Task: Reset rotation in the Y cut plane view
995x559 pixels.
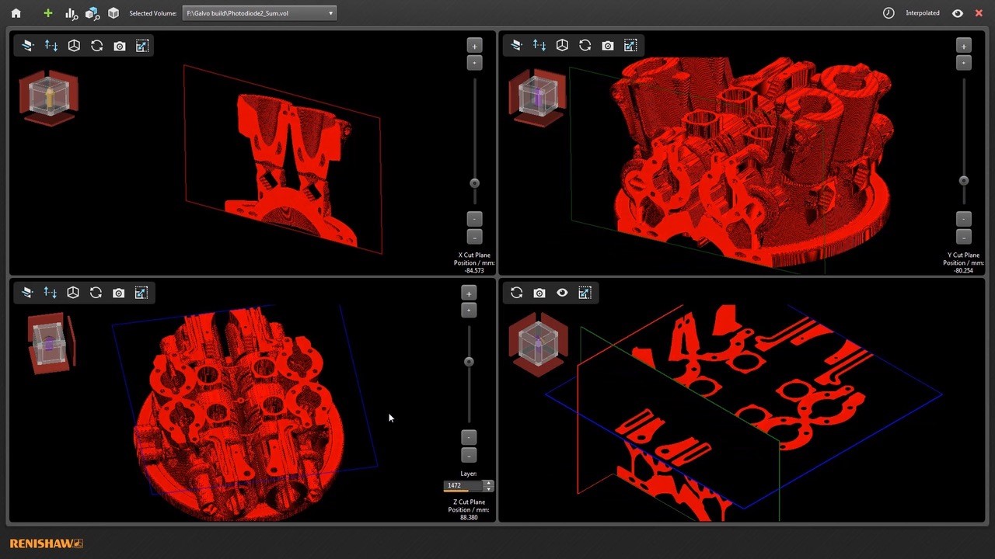Action: [585, 47]
